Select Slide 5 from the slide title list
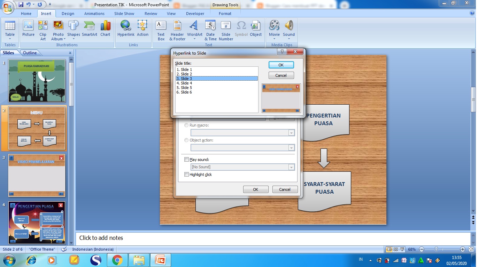This screenshot has width=478, height=267. [184, 88]
